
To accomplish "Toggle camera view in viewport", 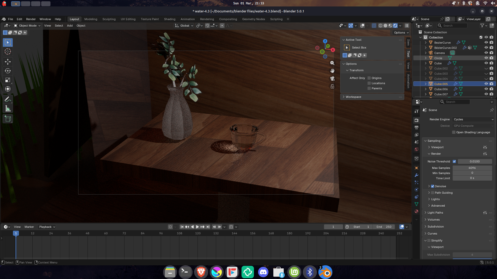I will [x=332, y=79].
